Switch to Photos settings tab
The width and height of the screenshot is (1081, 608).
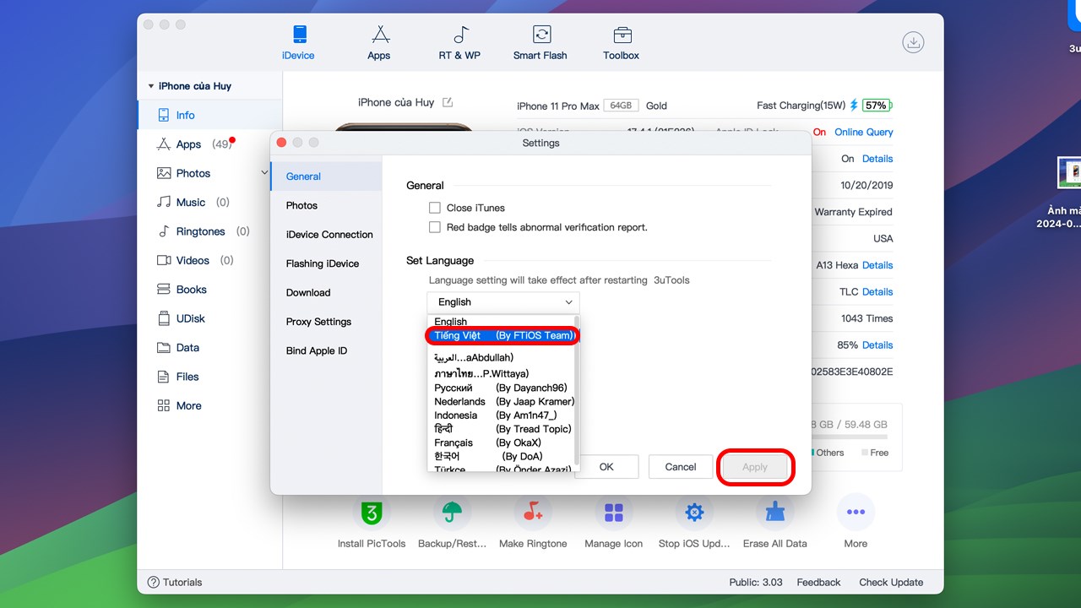326,205
